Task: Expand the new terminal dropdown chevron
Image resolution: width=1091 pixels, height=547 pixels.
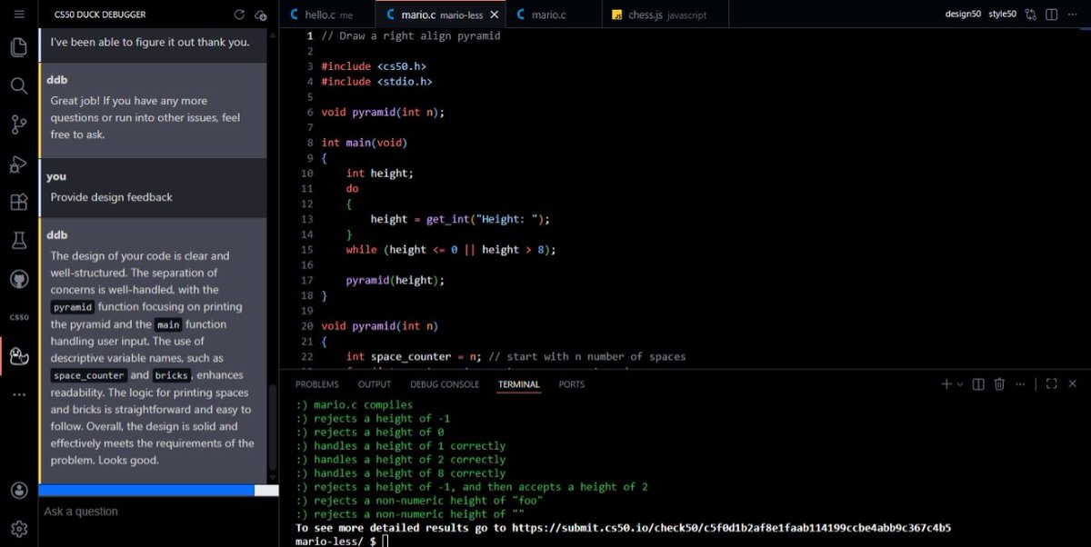Action: coord(960,384)
